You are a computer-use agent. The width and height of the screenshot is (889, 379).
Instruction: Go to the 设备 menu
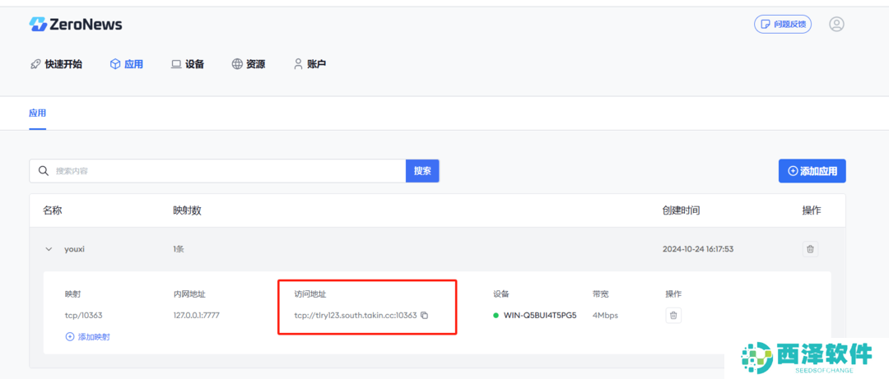(x=188, y=64)
